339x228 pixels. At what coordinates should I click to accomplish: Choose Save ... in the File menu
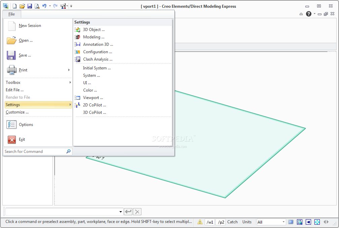[x=38, y=55]
